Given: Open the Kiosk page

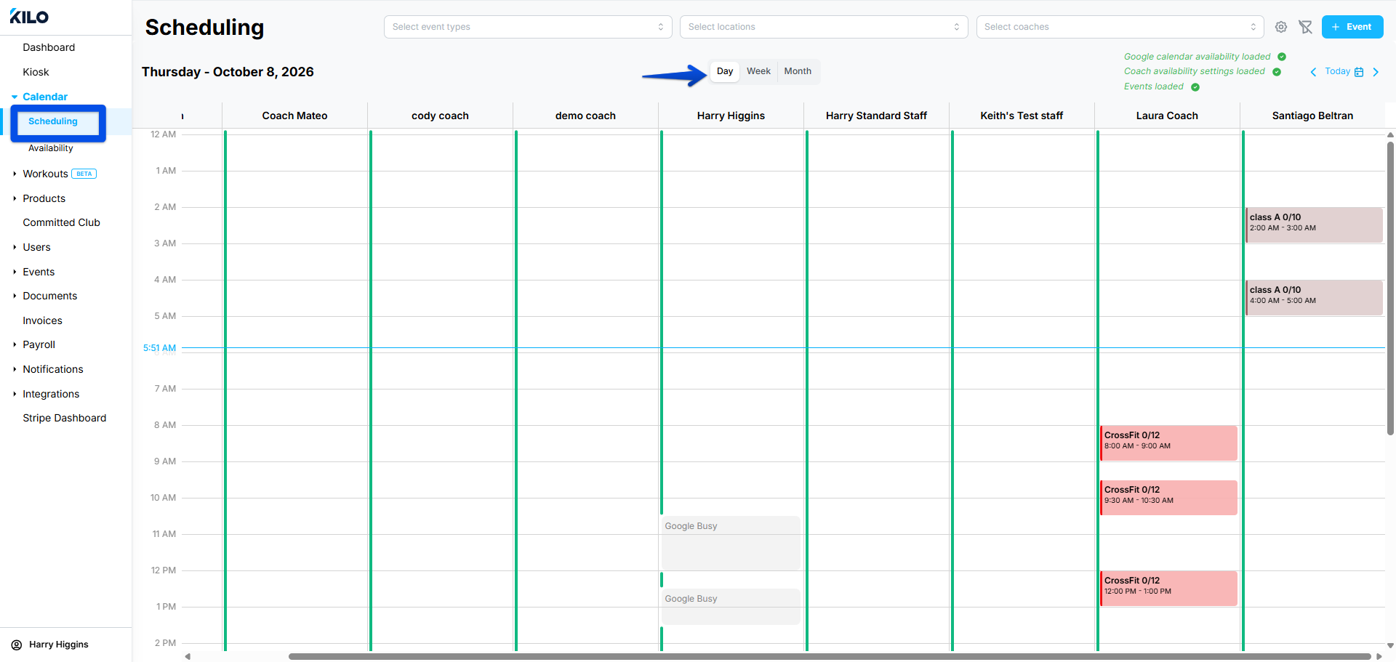Looking at the screenshot, I should [36, 72].
